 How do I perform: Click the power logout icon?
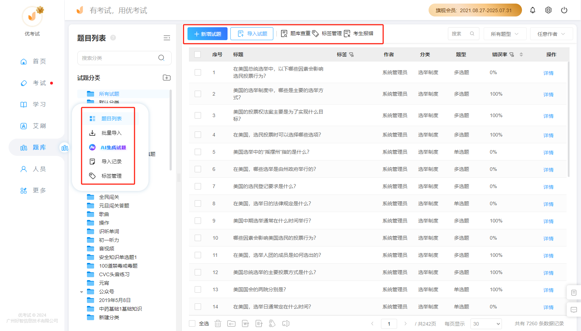coord(564,10)
